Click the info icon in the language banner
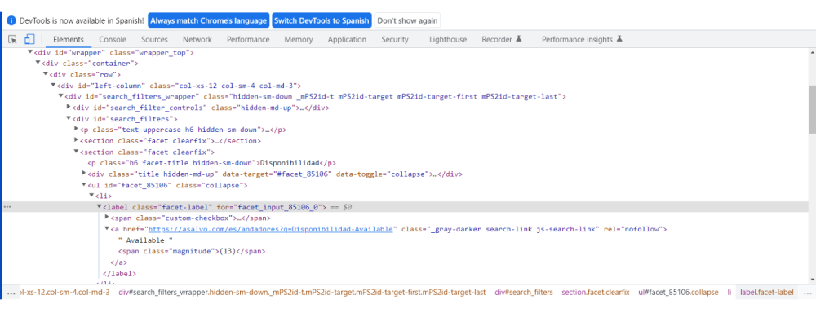Image resolution: width=816 pixels, height=326 pixels. coord(11,21)
